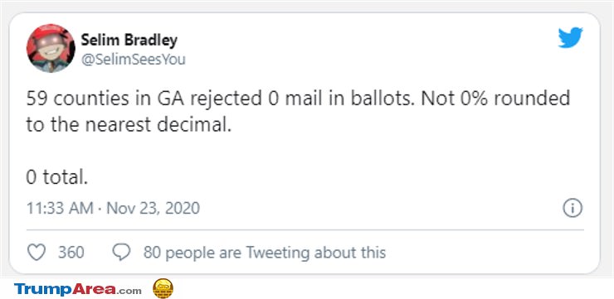Screen dimensions: 614x299
Task: Click the 11:33 AM Nov 23, 2020 timestamp
Action: (113, 208)
